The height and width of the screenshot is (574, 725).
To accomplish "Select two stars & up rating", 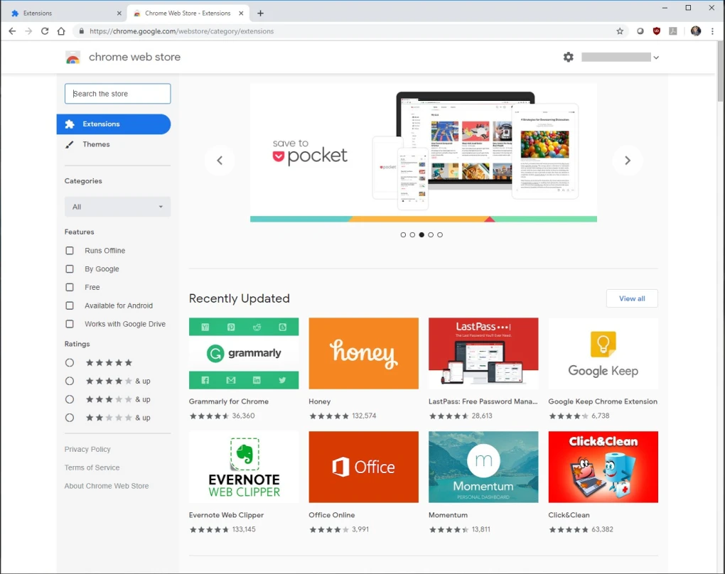I will click(70, 418).
